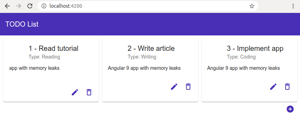Viewport: 300px width, 135px height.
Task: View site information icon
Action: [x=44, y=6]
